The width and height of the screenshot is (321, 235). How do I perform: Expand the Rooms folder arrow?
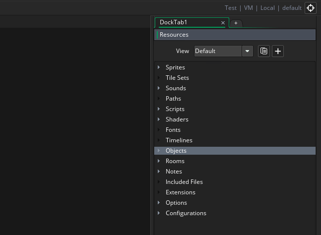(159, 161)
